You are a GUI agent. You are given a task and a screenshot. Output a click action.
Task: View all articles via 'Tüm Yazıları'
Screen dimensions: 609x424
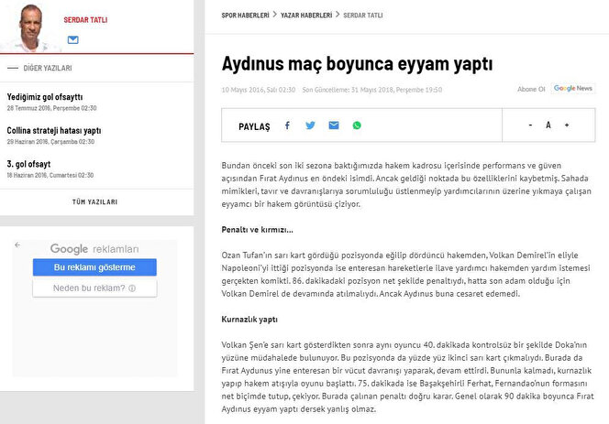(94, 201)
